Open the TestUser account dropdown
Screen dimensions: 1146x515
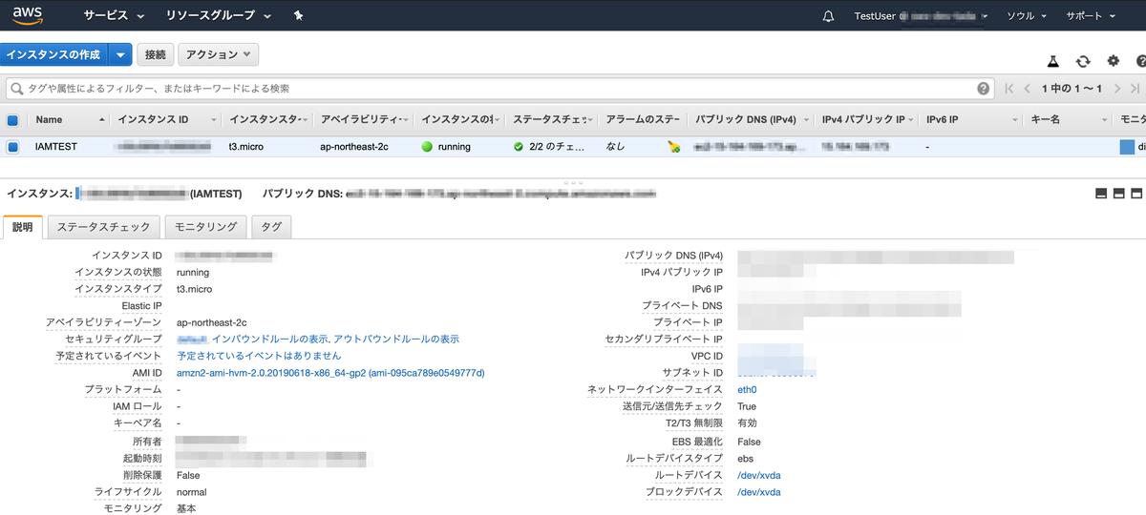click(x=921, y=16)
